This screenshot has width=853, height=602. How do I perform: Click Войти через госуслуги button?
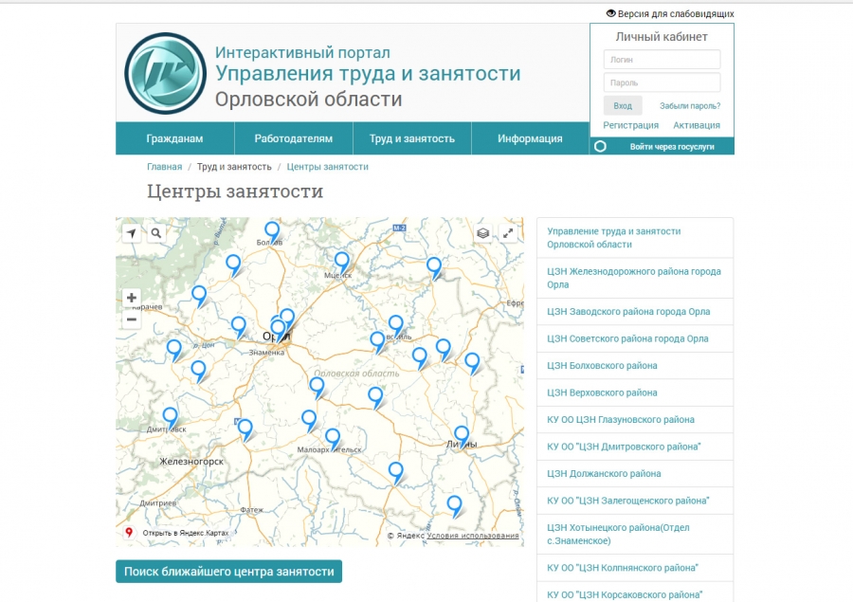click(x=662, y=146)
